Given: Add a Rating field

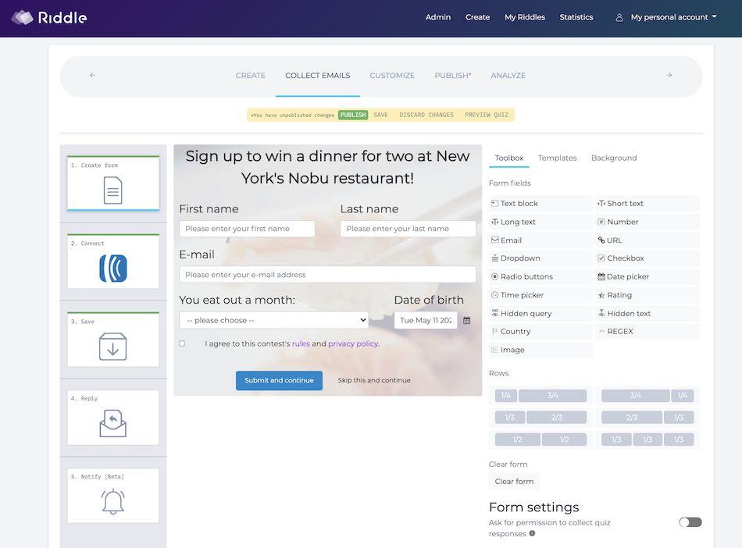Looking at the screenshot, I should tap(647, 295).
